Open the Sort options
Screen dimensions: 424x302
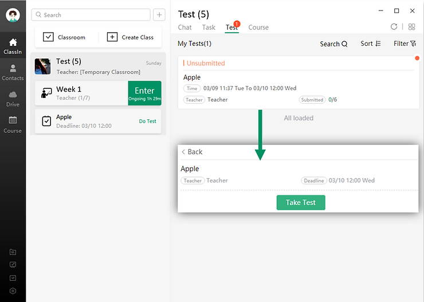pyautogui.click(x=371, y=44)
